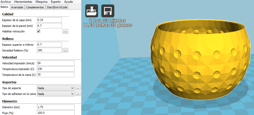Click the Espesor de la capa field
Screen dimensions: 254x115
tap(50, 20)
